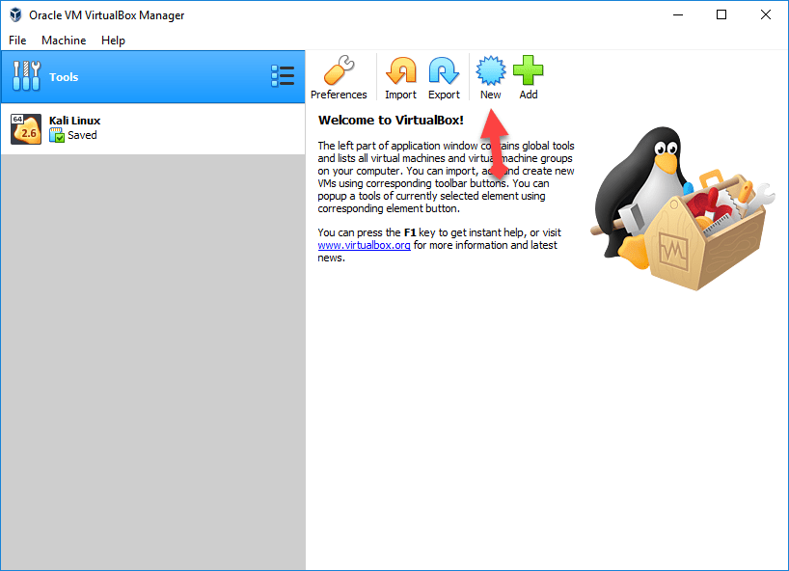Open the File menu
This screenshot has height=571, width=789.
[x=17, y=41]
